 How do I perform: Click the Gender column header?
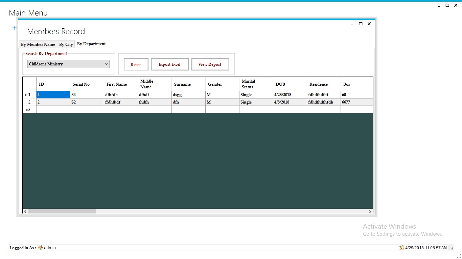[x=222, y=84]
